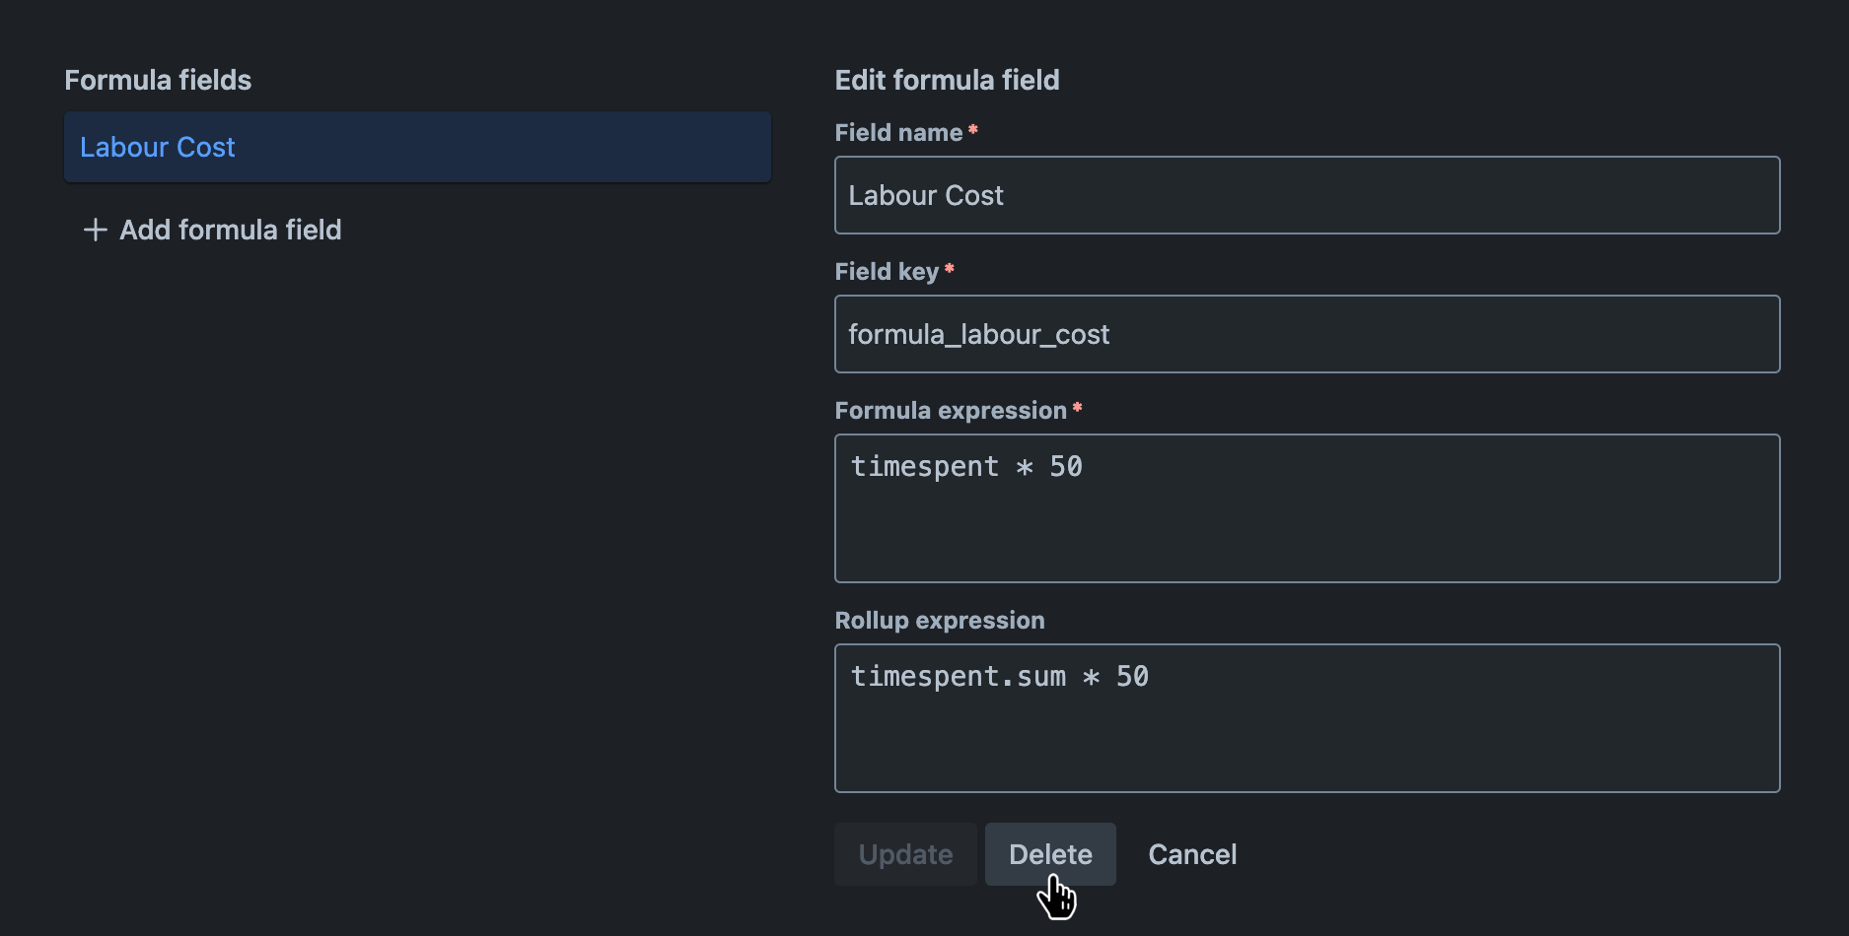Select the text 'Labour Cost' in Field name
1849x936 pixels.
pyautogui.click(x=925, y=194)
